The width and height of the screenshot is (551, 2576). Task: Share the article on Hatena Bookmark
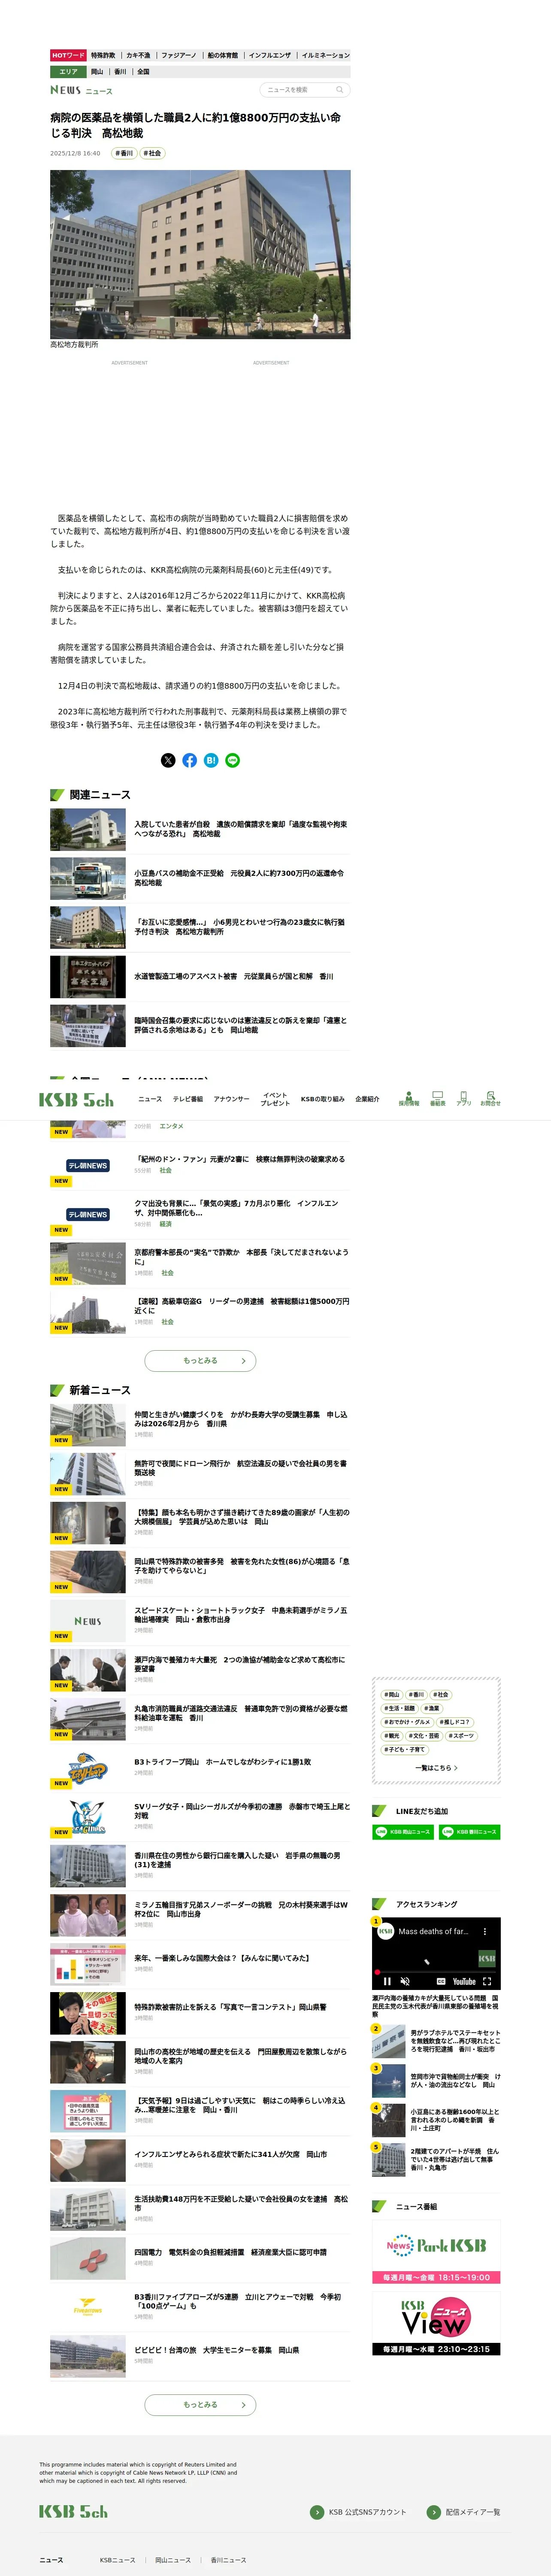click(211, 760)
